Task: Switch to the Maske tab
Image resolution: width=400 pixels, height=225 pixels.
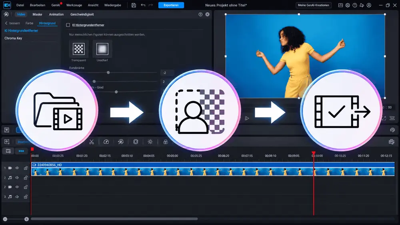Action: tap(37, 14)
